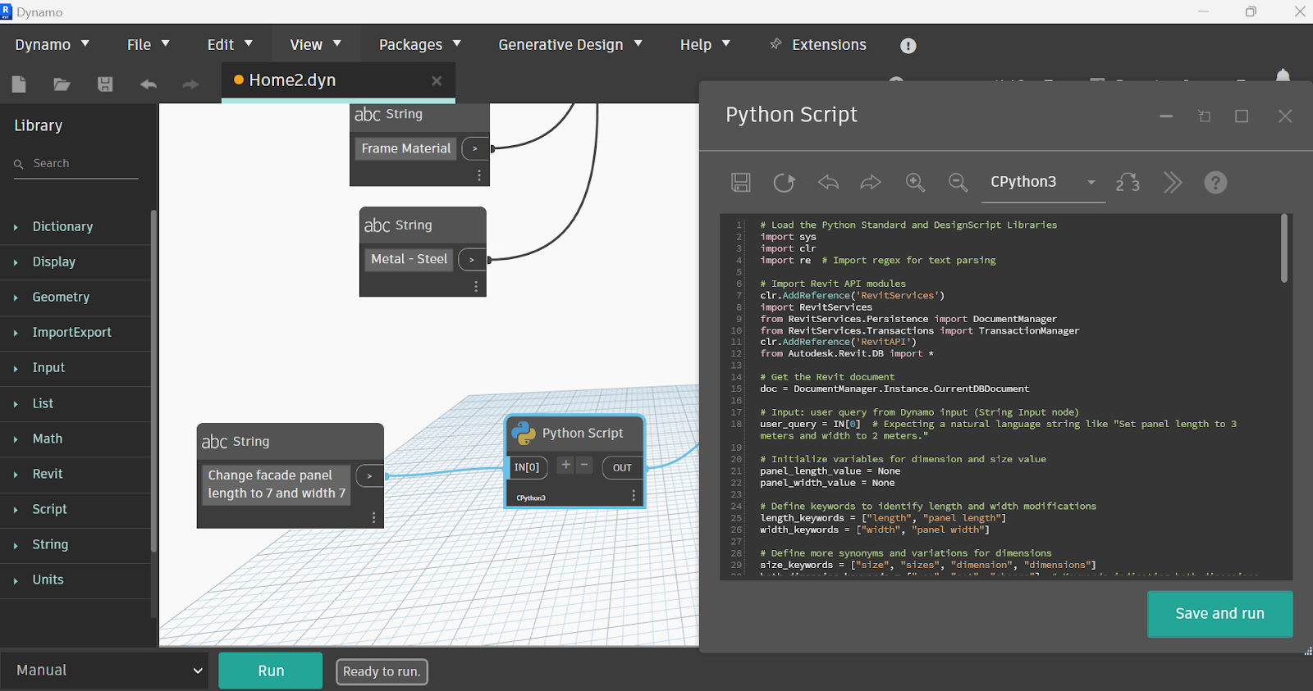
Task: Click the double chevron more icon in editor
Action: point(1173,182)
